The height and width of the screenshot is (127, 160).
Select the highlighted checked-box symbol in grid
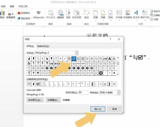[x=74, y=59]
